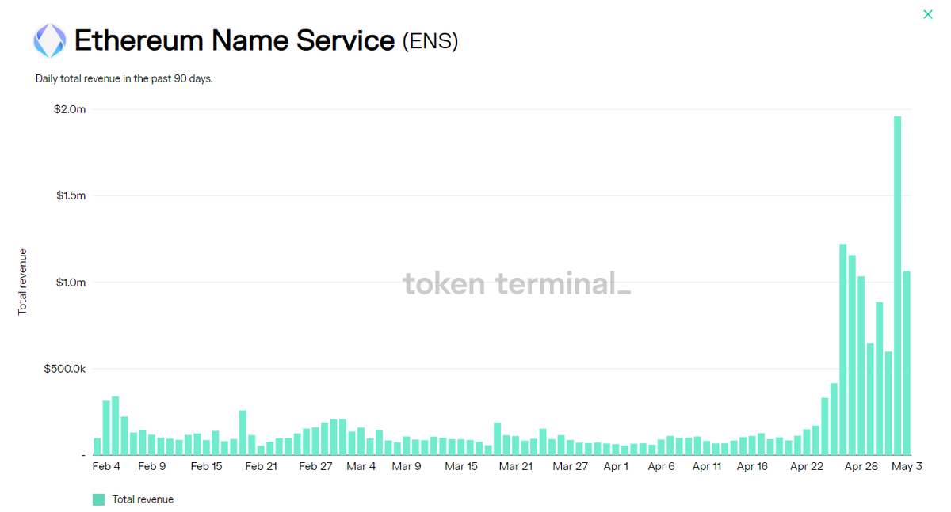Image resolution: width=951 pixels, height=512 pixels.
Task: Click the Mar 21 date label
Action: click(x=516, y=467)
